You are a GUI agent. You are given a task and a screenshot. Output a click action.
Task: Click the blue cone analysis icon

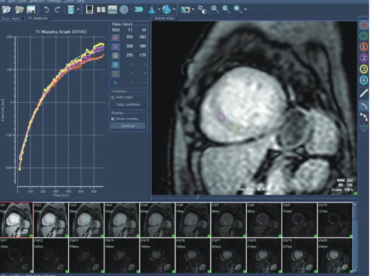pyautogui.click(x=152, y=9)
